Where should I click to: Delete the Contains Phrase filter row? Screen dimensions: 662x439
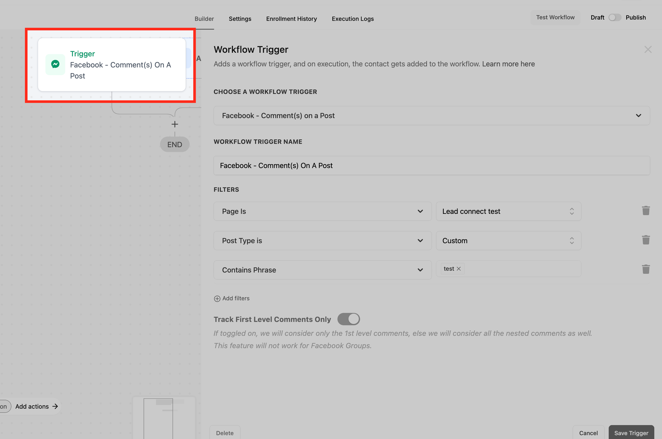tap(646, 269)
